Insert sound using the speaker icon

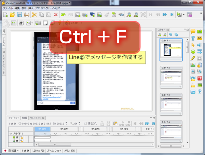(x=200, y=45)
